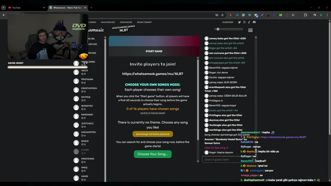Open the REDACTIONARY nav link
Image resolution: width=331 pixels, height=186 pixels.
tap(144, 22)
